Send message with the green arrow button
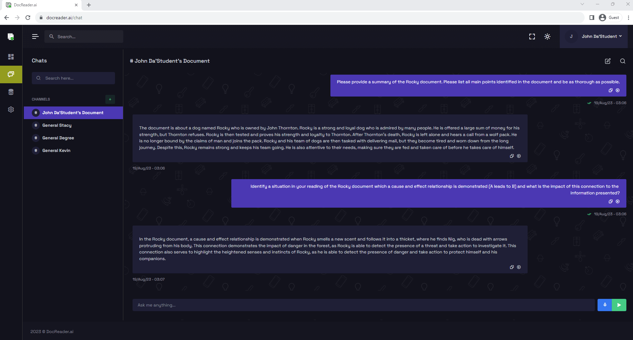Screen dimensions: 633x340 [x=619, y=305]
